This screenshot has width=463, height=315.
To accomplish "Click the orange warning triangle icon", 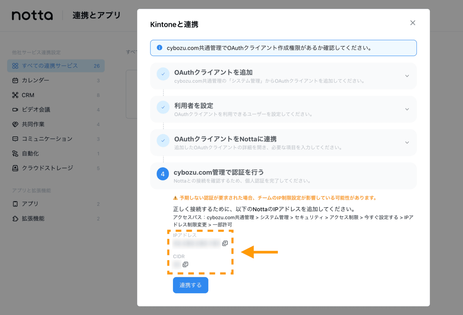I will pos(175,198).
